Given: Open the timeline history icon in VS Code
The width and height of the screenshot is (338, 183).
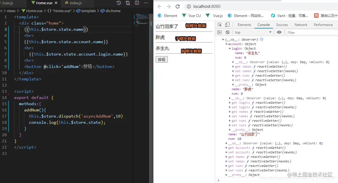Looking at the screenshot, I should coord(119,3).
